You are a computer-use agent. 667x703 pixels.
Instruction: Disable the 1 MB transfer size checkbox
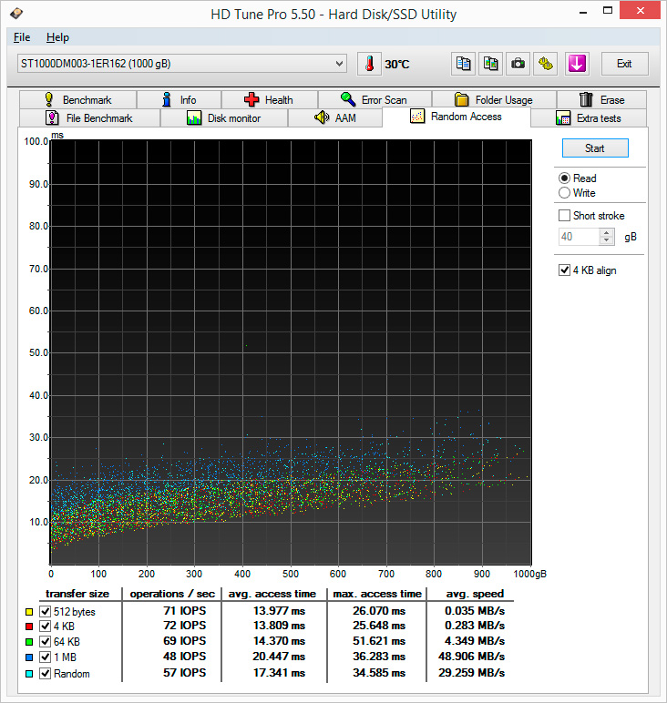[x=45, y=657]
